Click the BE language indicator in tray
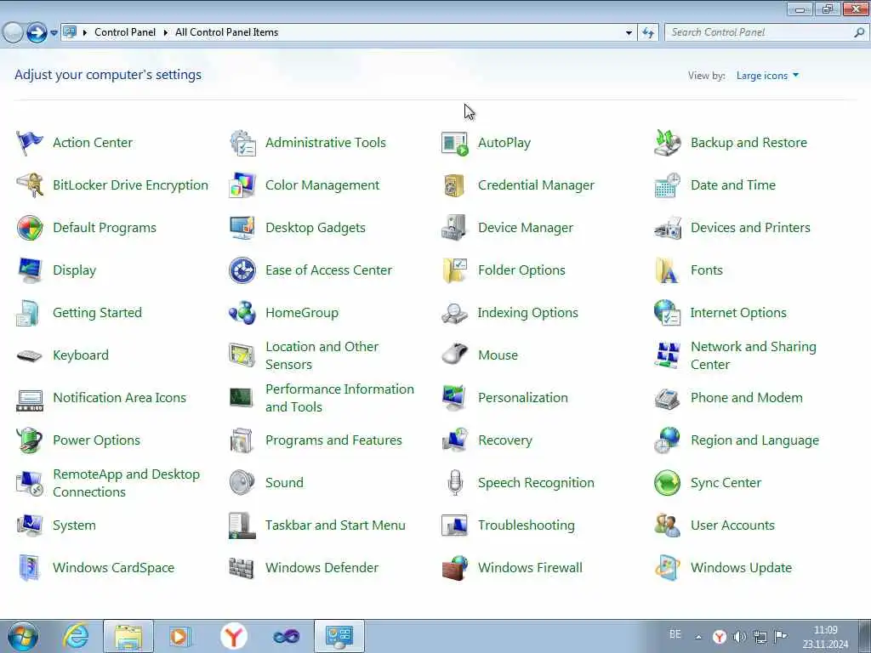Screen dimensions: 871x653 pos(675,634)
